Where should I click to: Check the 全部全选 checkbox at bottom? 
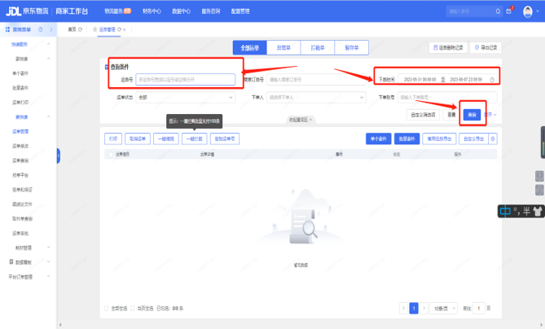tap(107, 308)
